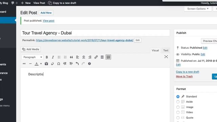The height and width of the screenshot is (122, 217).
Task: Apply blockquote formatting
Action: [71, 57]
